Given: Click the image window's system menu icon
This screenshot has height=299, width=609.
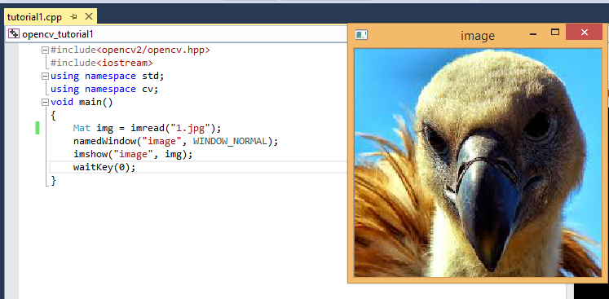Looking at the screenshot, I should 361,35.
